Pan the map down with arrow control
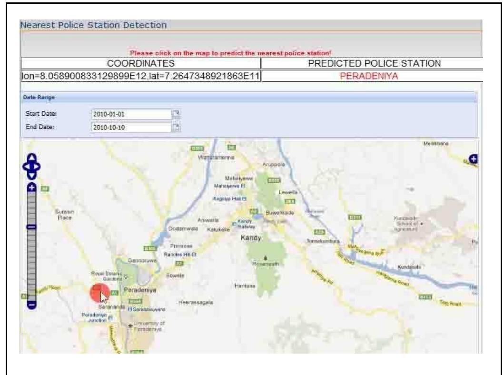This screenshot has width=504, height=375. tap(32, 175)
